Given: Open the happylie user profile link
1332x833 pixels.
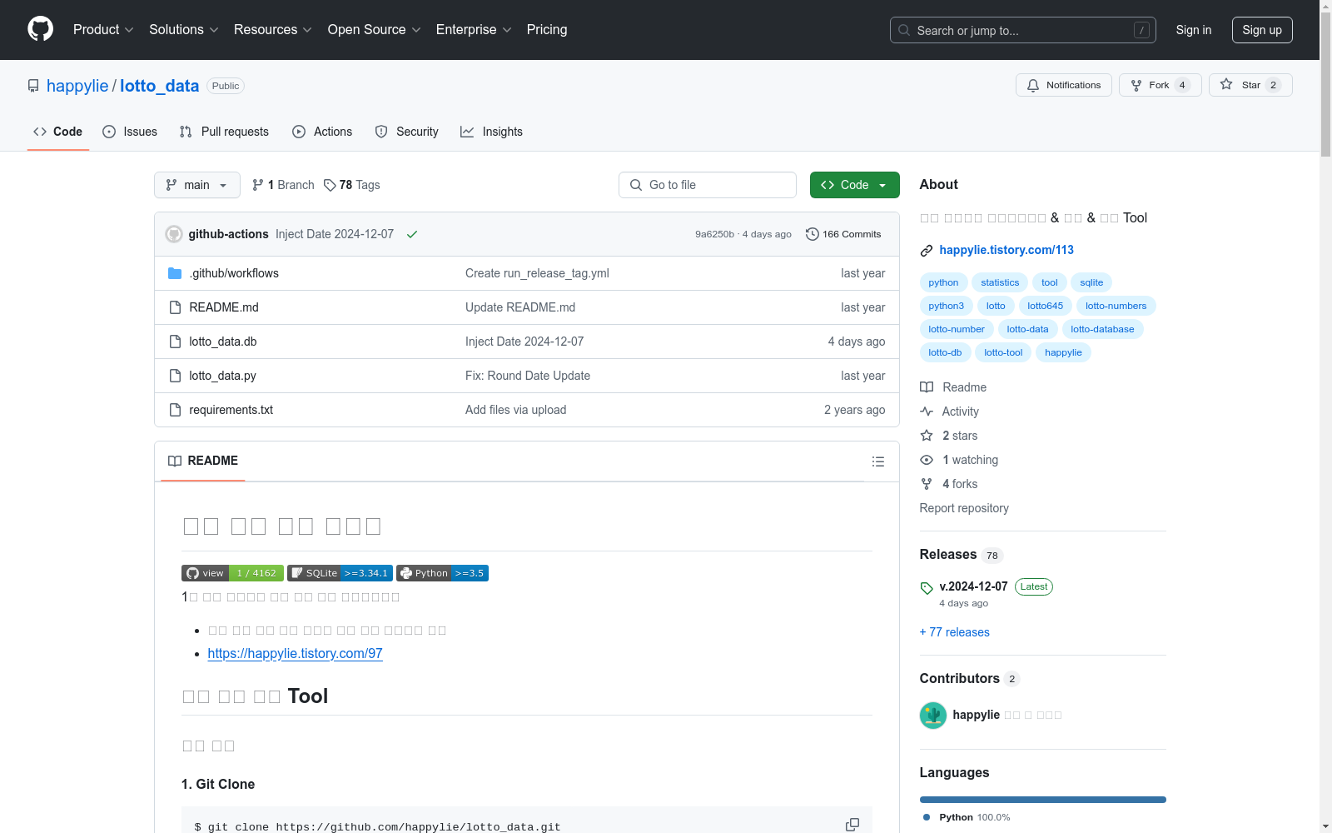Looking at the screenshot, I should point(77,86).
